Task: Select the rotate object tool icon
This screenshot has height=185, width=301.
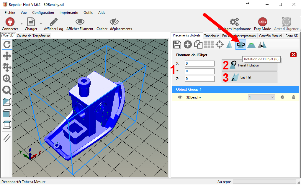Action: [241, 44]
